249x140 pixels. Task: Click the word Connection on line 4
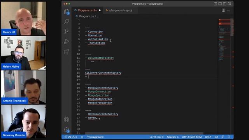click(96, 31)
